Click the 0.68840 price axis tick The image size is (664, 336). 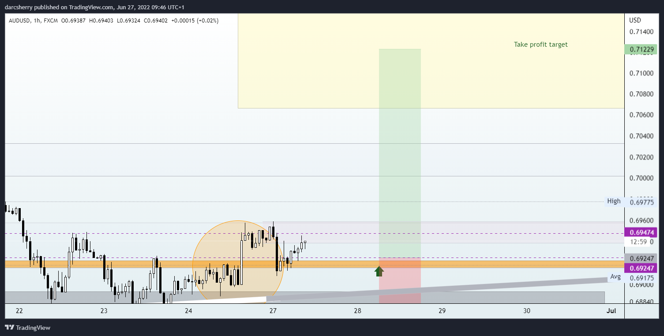641,301
